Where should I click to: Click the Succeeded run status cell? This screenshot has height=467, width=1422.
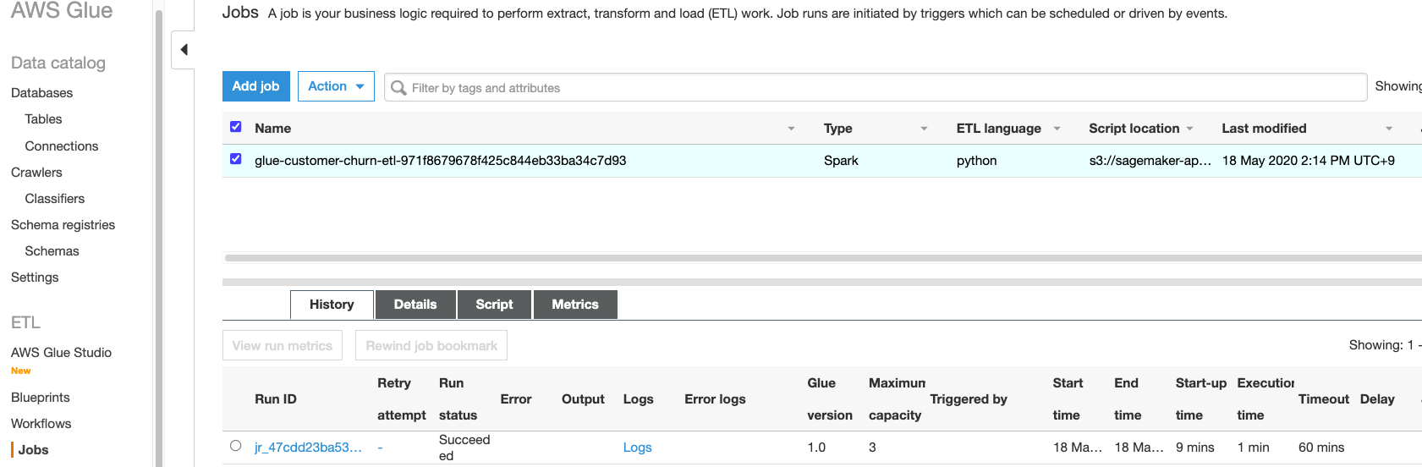point(464,448)
